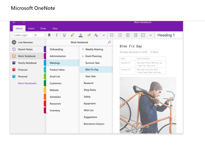The image size is (205, 148).
Task: Switch to the Draw tab
Action: [43, 28]
